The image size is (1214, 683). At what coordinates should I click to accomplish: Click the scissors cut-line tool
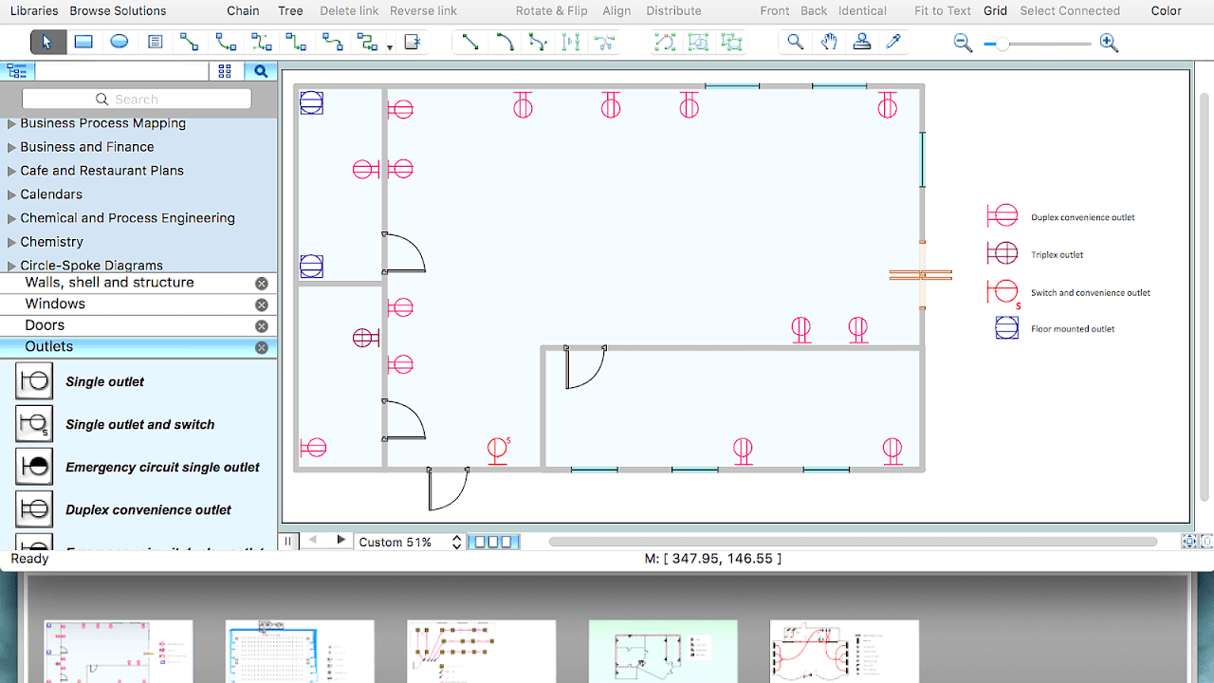point(604,43)
